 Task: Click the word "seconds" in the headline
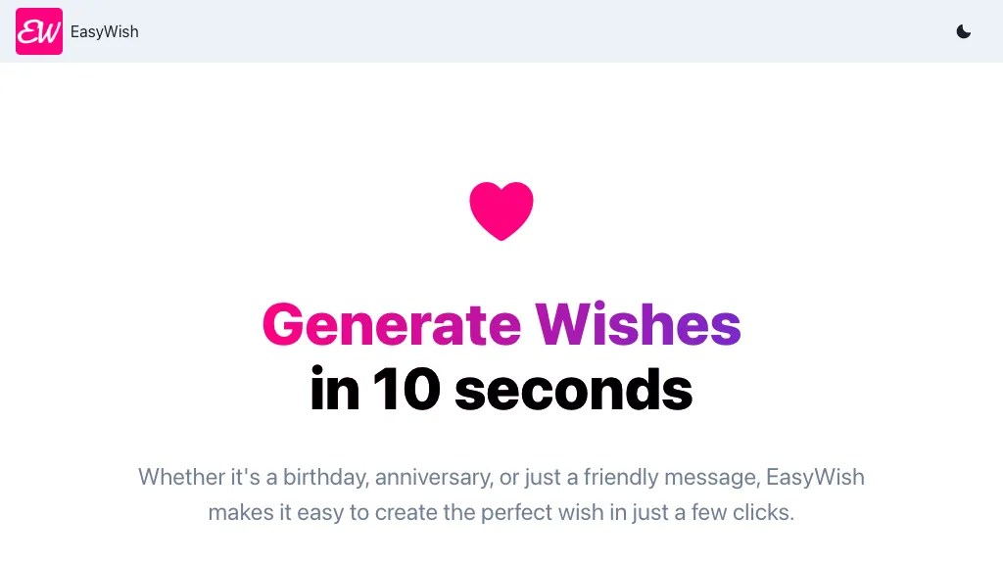pyautogui.click(x=574, y=390)
